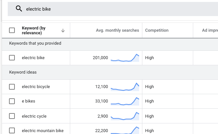Sort by Avg. monthly searches column

117,31
